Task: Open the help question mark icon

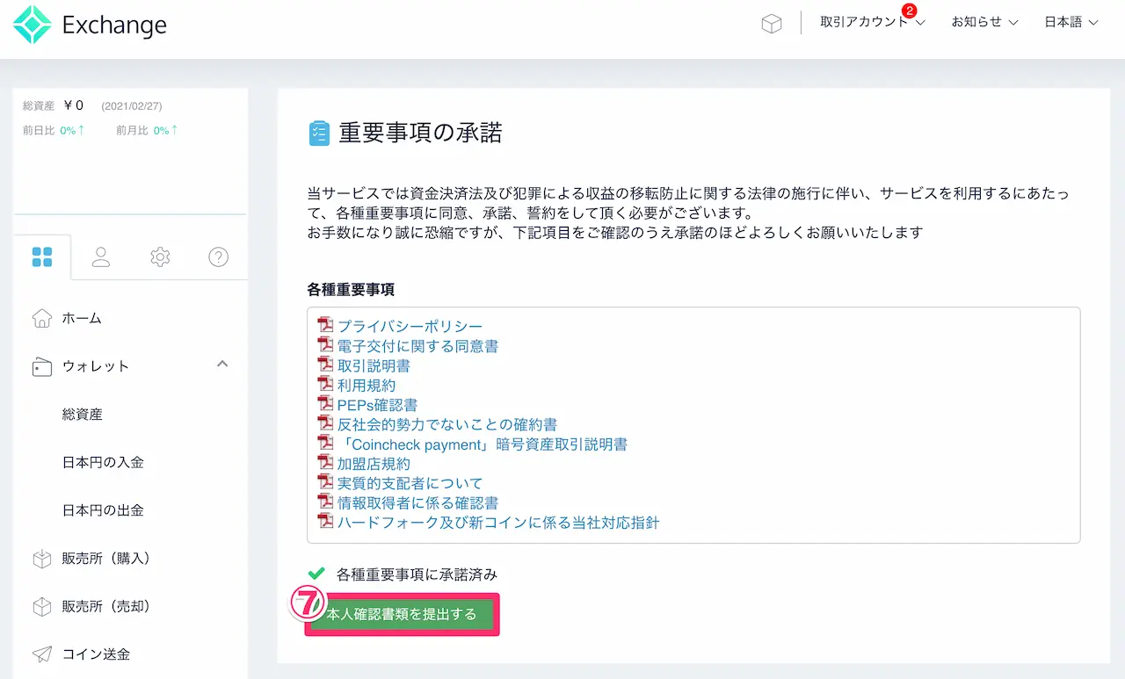Action: pyautogui.click(x=218, y=256)
